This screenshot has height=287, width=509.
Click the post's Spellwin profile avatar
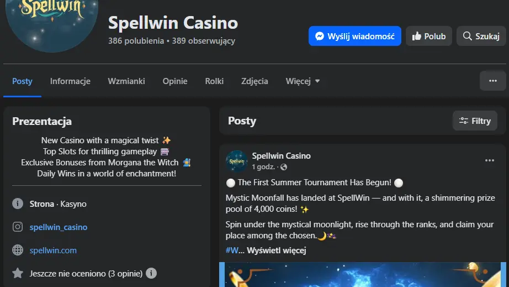tap(236, 161)
